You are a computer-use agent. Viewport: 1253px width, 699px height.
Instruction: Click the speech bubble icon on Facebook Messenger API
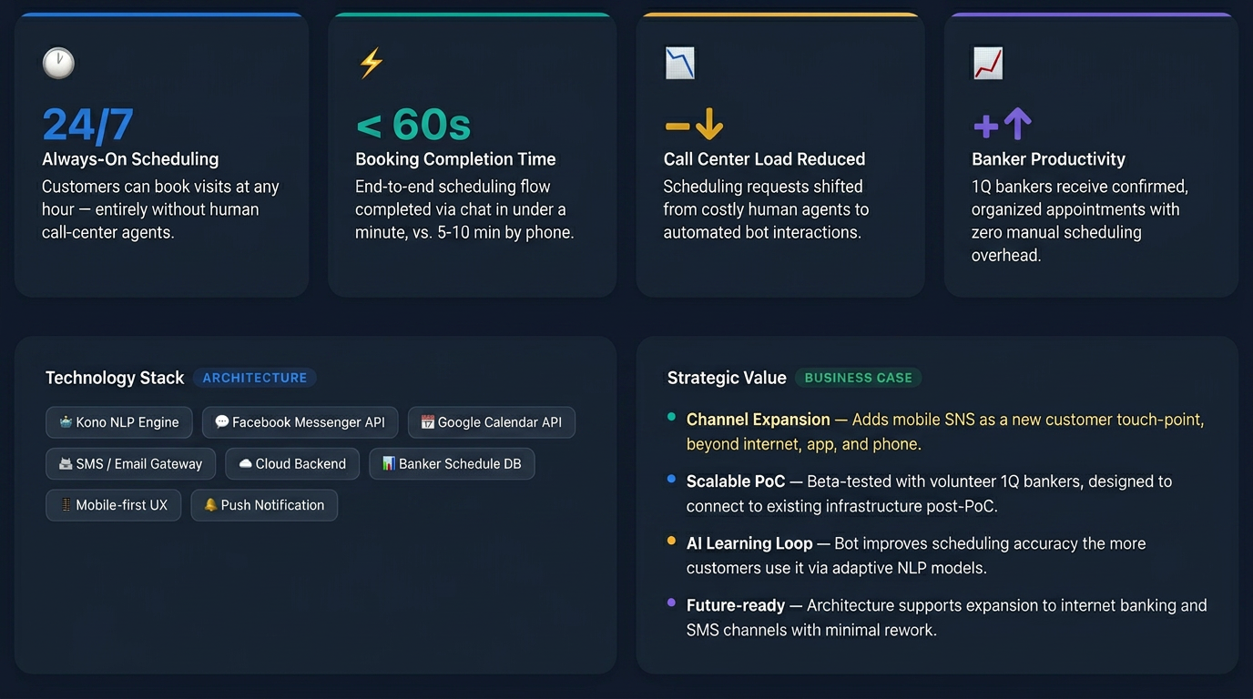221,422
